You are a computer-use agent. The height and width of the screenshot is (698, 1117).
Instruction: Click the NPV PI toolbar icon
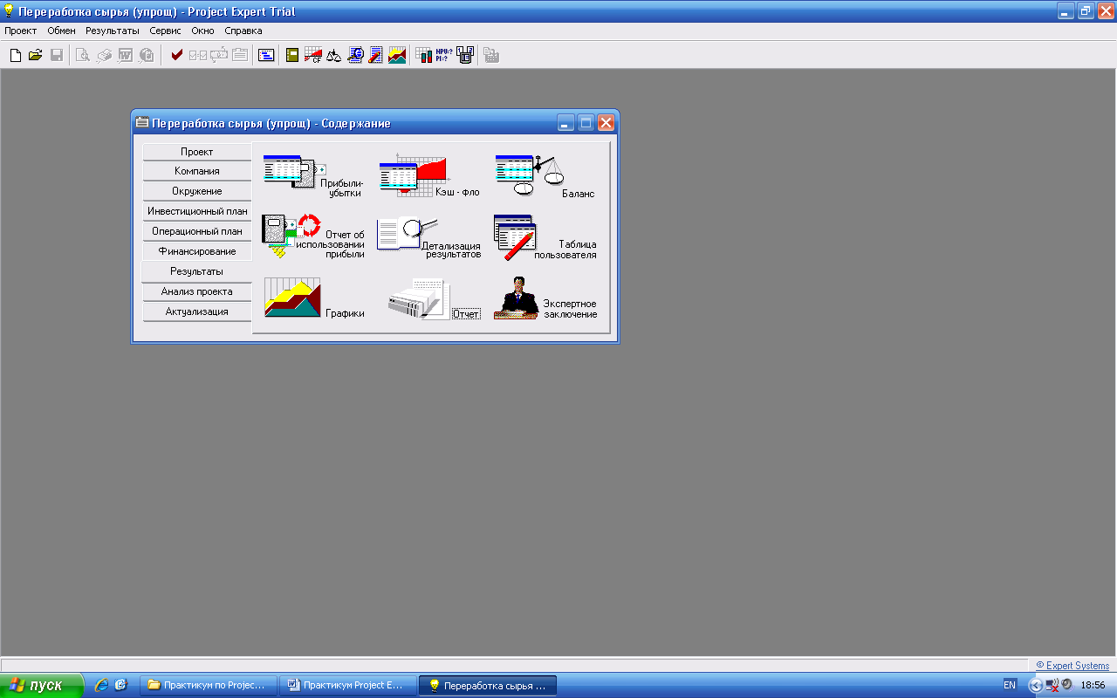tap(444, 55)
